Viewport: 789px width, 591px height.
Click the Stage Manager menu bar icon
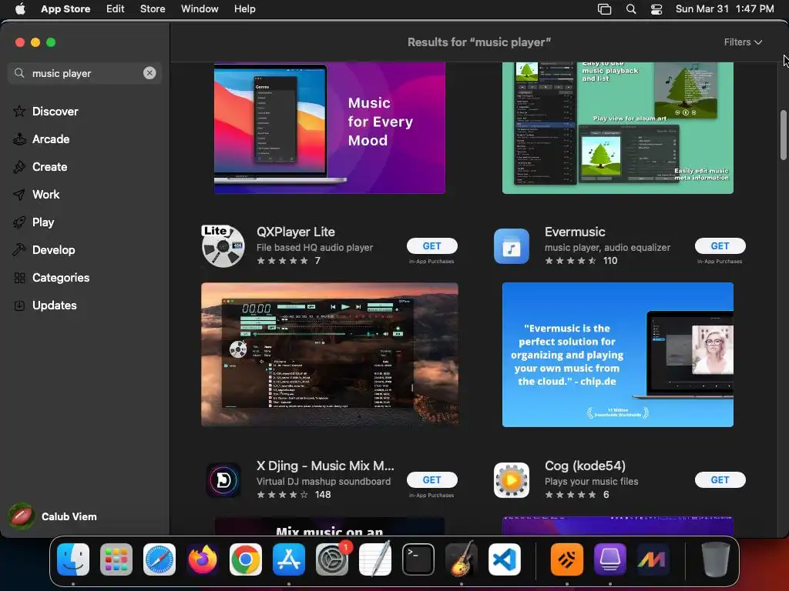click(x=604, y=9)
